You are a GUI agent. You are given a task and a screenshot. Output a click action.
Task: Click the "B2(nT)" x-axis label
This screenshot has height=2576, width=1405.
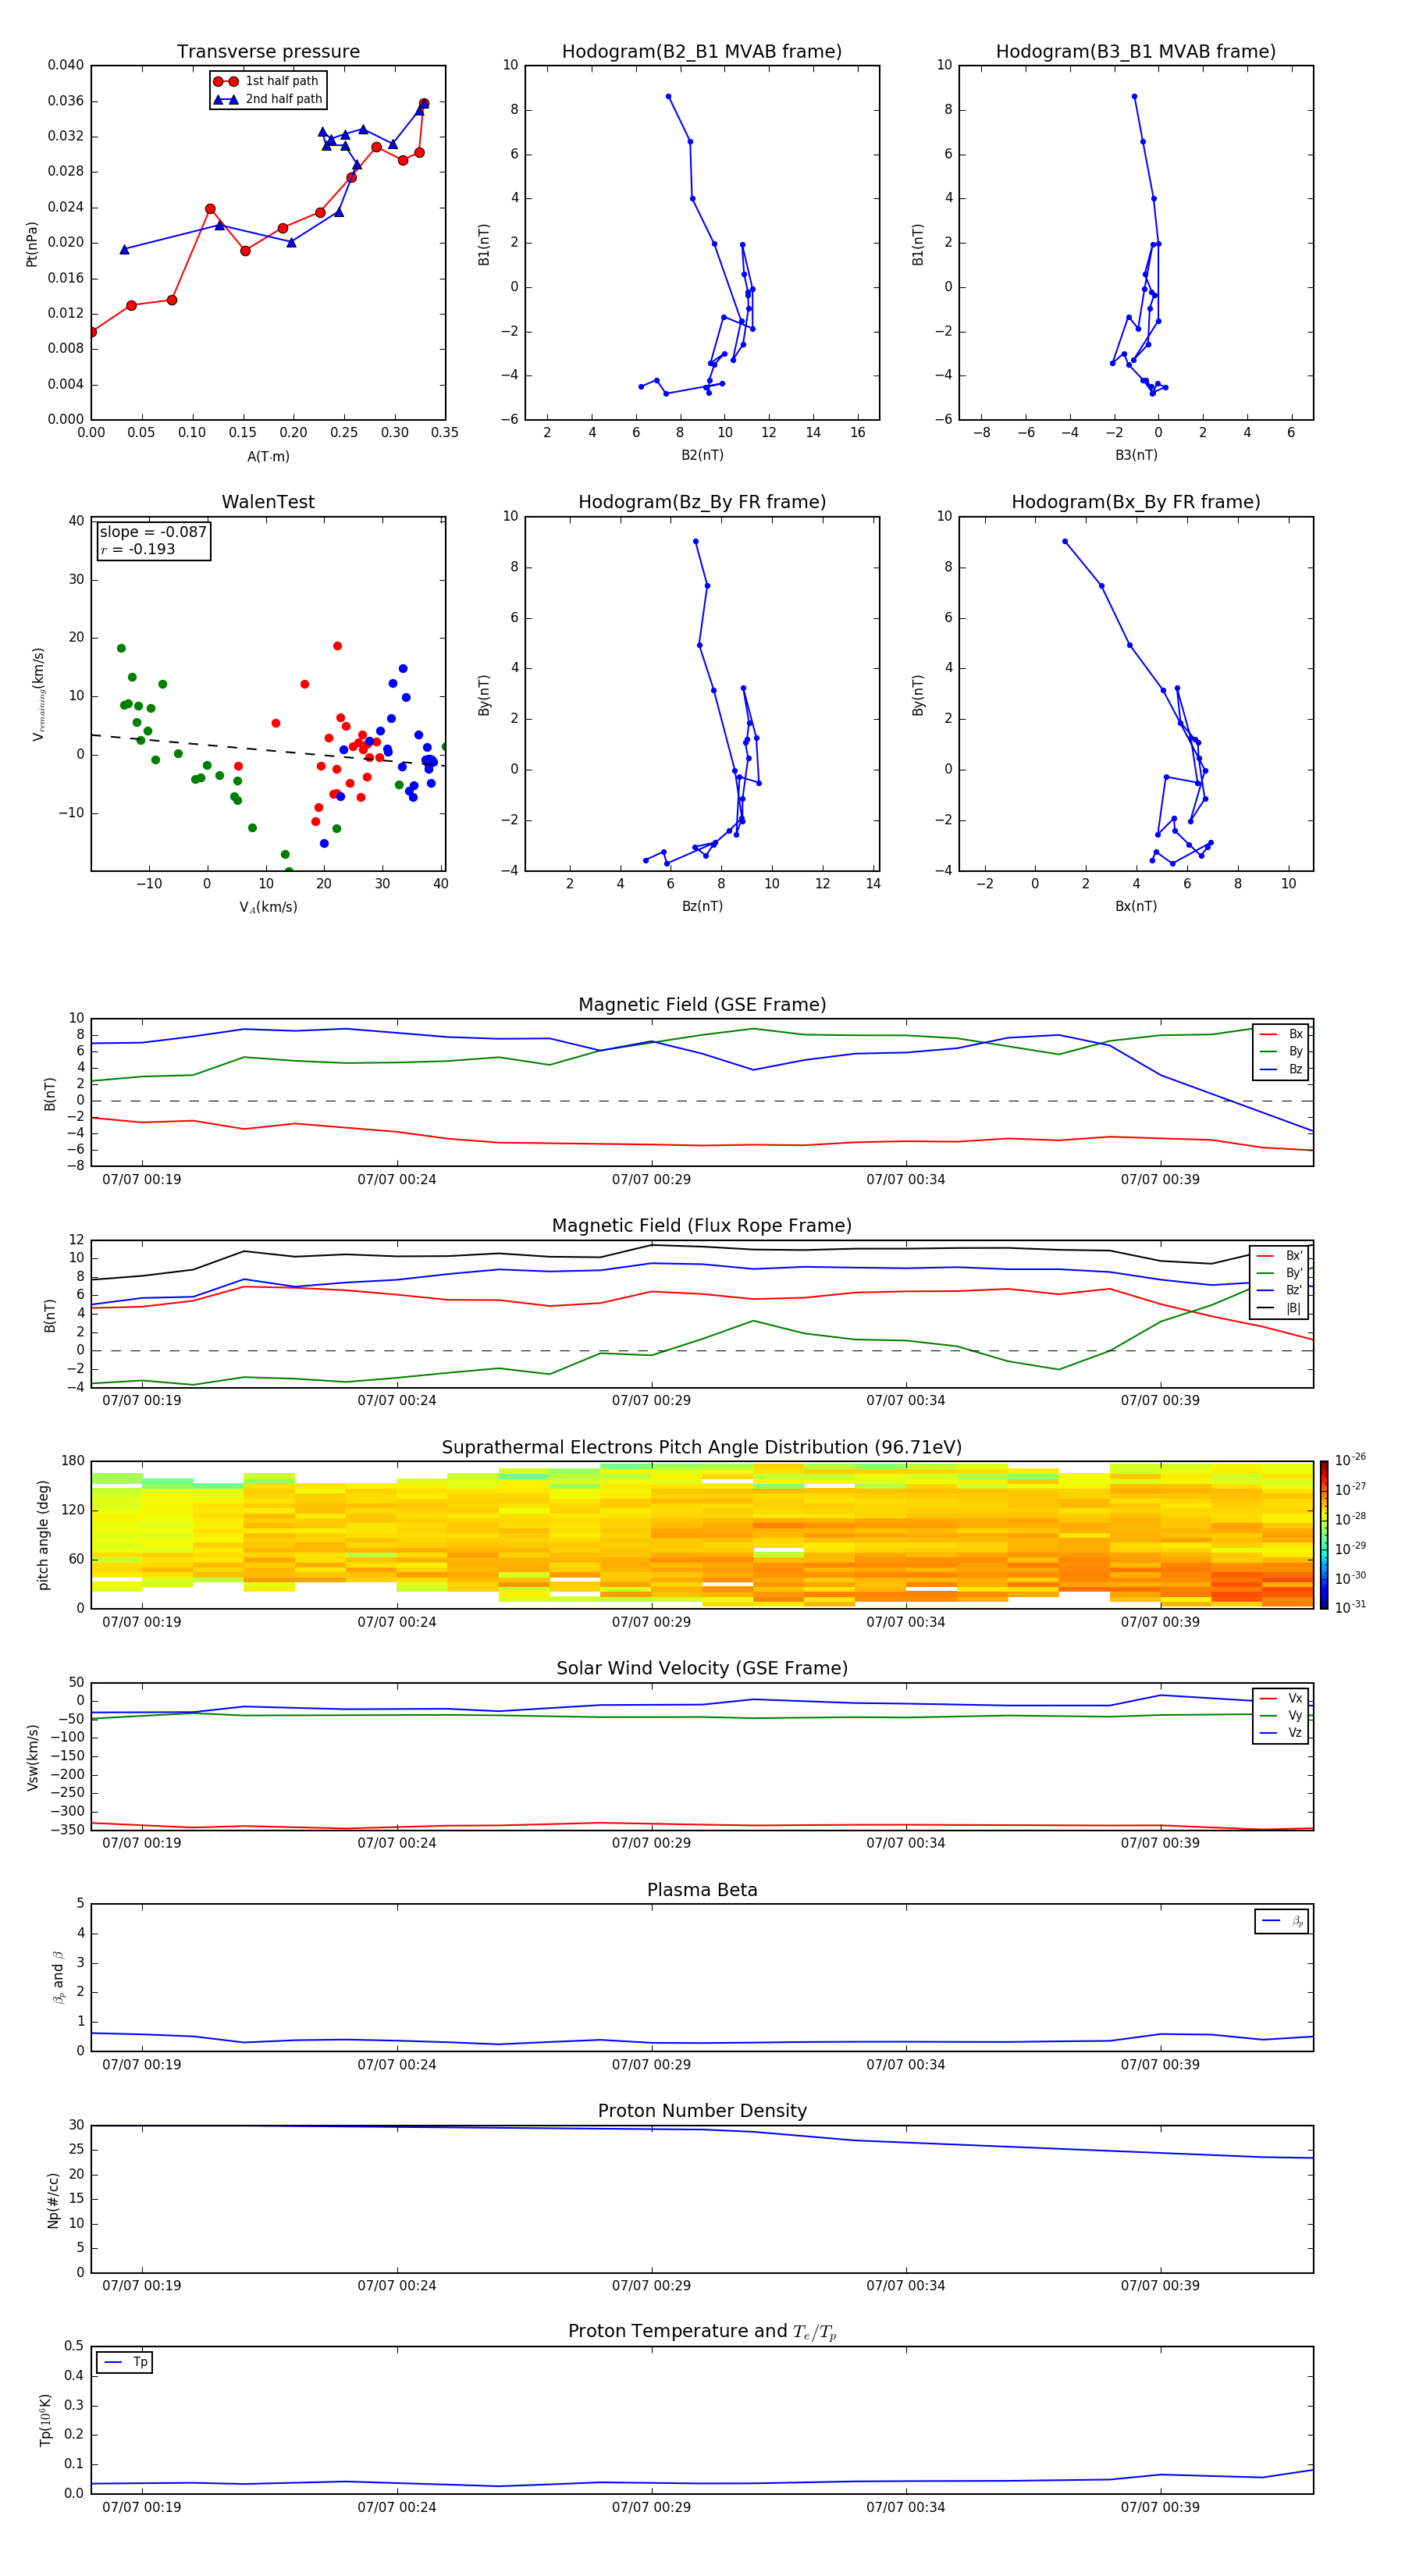pyautogui.click(x=702, y=455)
